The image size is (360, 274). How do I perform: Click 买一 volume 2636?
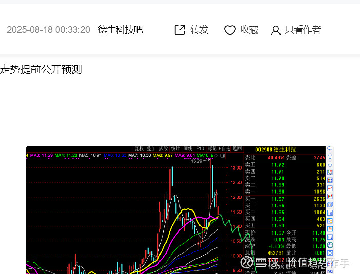pyautogui.click(x=319, y=199)
